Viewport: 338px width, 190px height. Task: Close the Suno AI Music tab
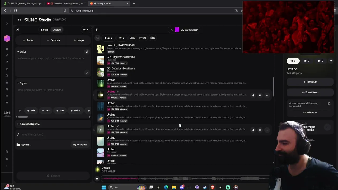(x=128, y=3)
